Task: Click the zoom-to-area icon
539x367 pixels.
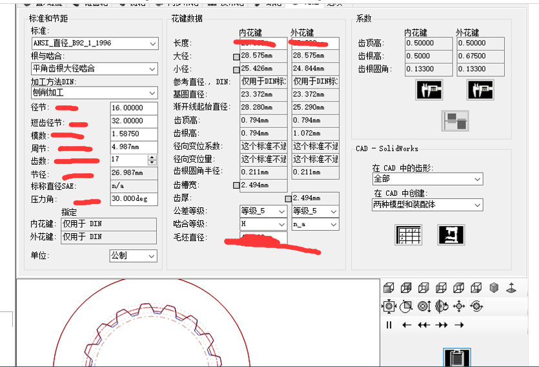Action: 406,306
